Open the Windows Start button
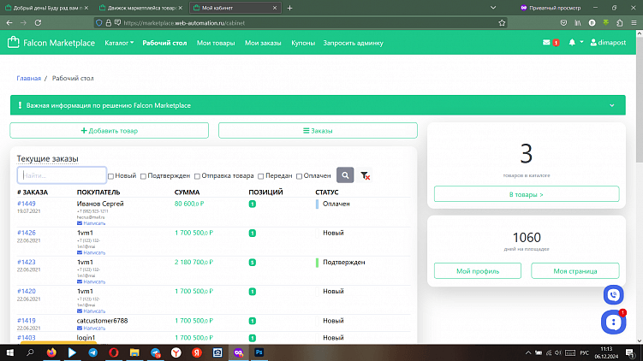The width and height of the screenshot is (643, 361). pyautogui.click(x=9, y=352)
